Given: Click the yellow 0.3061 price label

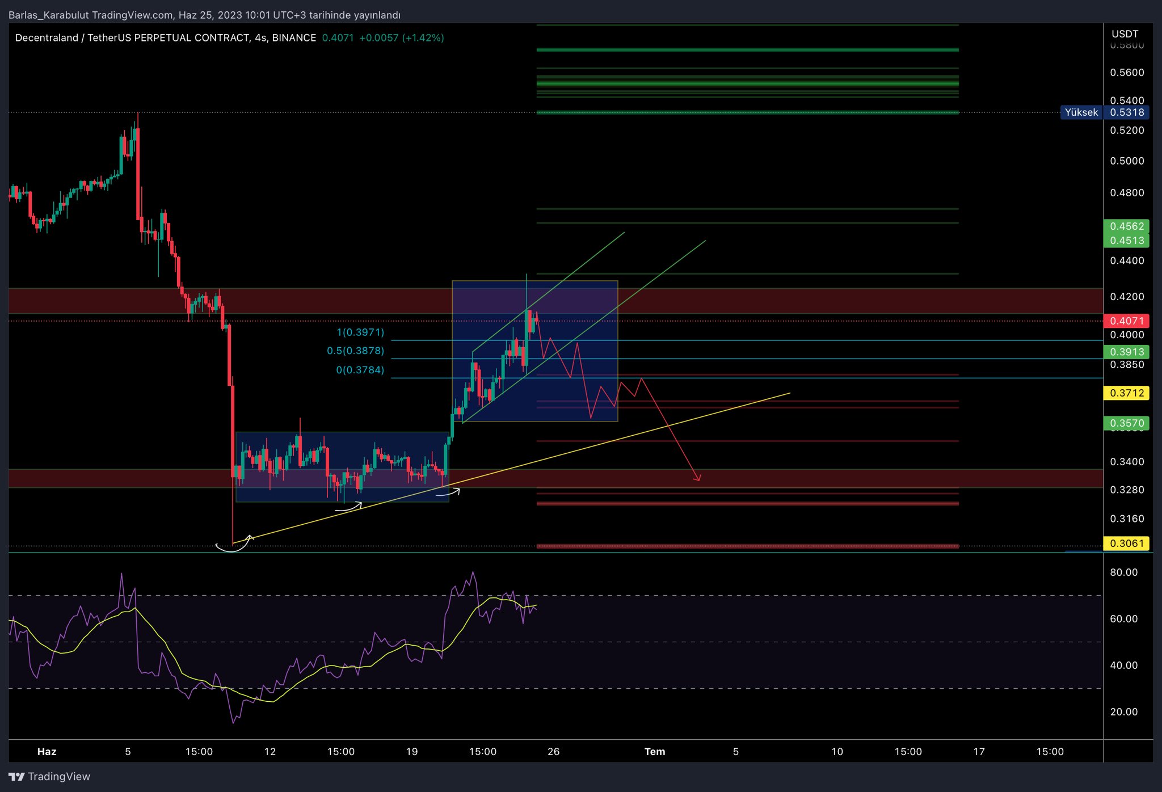Looking at the screenshot, I should 1126,544.
